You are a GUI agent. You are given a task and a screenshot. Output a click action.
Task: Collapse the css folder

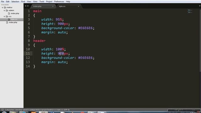(x=4, y=17)
